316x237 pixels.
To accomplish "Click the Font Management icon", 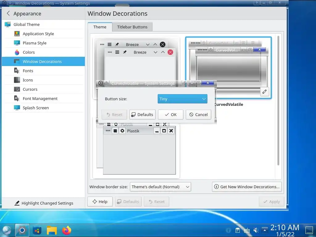I will (x=17, y=98).
